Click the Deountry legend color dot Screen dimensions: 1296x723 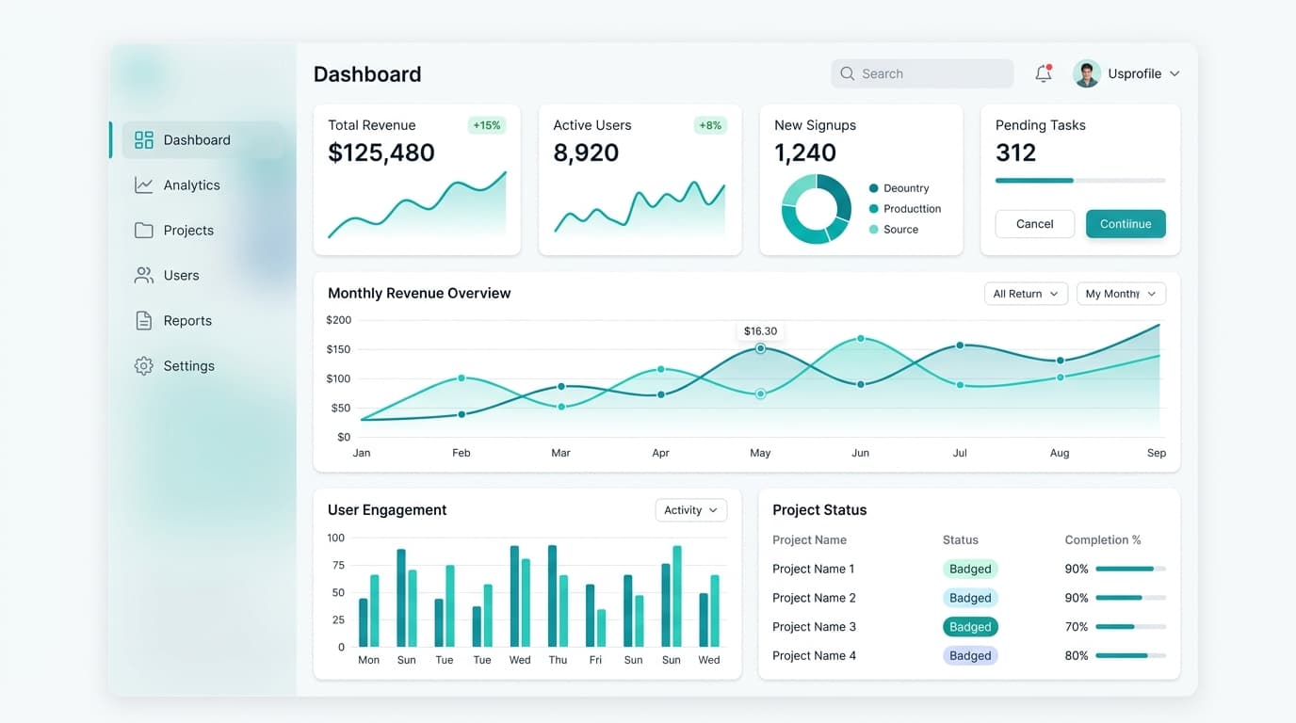click(873, 188)
